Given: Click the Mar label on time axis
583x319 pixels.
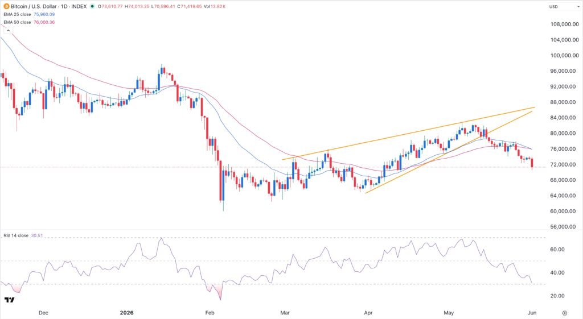Looking at the screenshot, I should (x=285, y=313).
